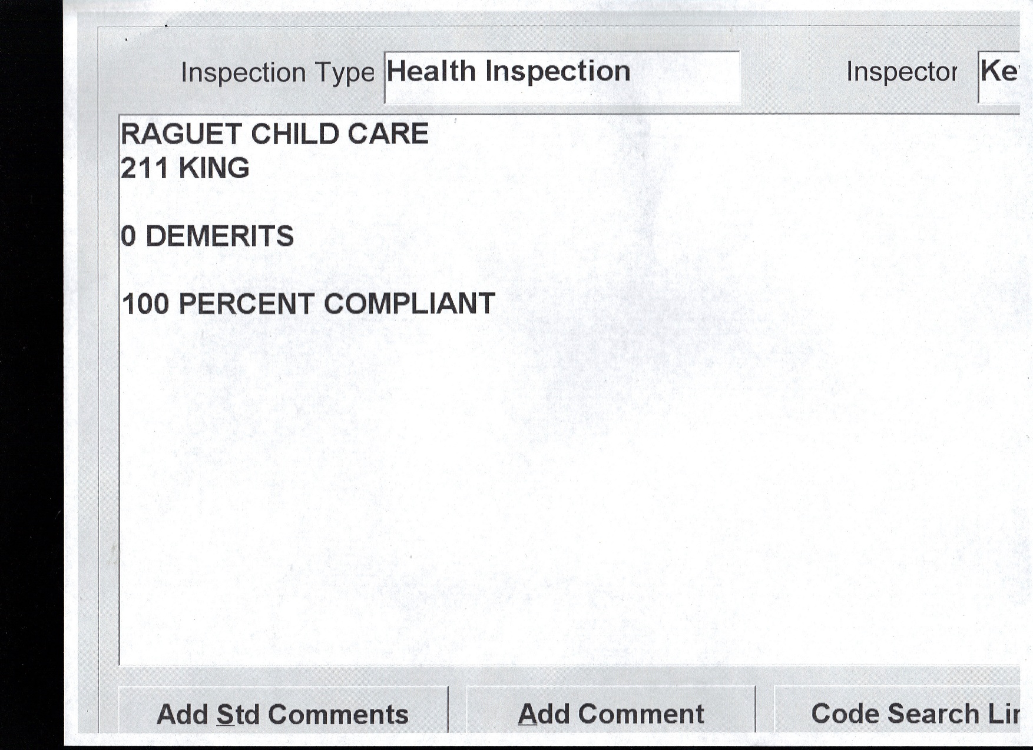Open the Code Search button
Viewport: 1033px width, 750px height.
(x=913, y=713)
